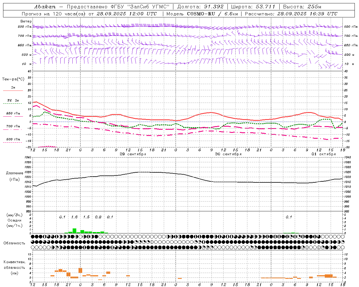Screen dimensions: 359x287
Task: Click the '29 сентября' date label
Action: [133, 154]
